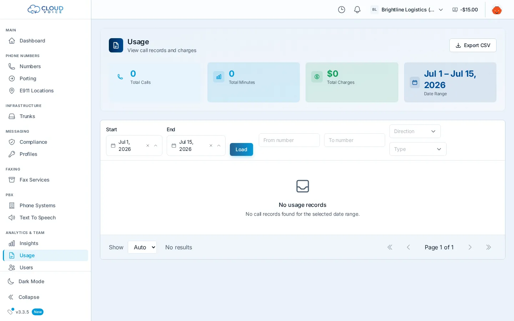
Task: Click the Total Minutes chart icon
Action: point(219,77)
